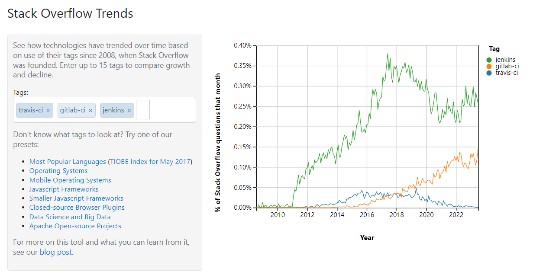Open the Most Popular Languages preset
533x275 pixels.
click(x=68, y=162)
